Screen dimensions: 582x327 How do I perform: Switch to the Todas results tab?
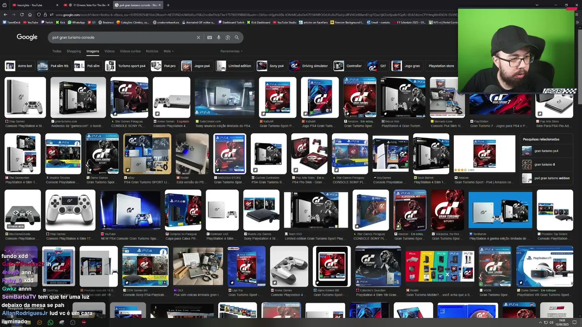coord(56,51)
